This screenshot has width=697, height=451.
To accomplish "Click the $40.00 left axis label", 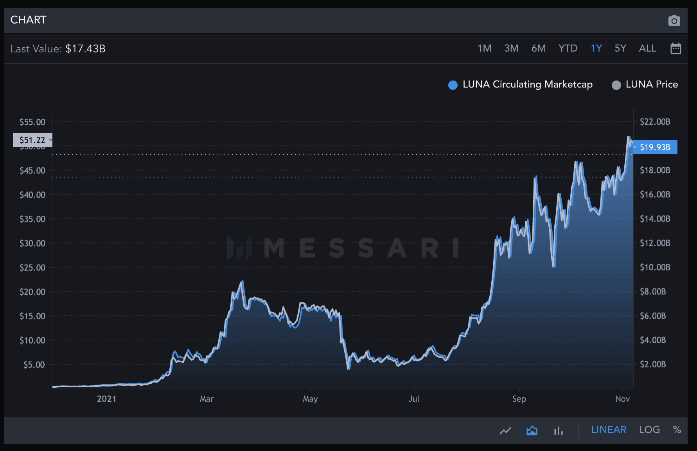I will (32, 195).
